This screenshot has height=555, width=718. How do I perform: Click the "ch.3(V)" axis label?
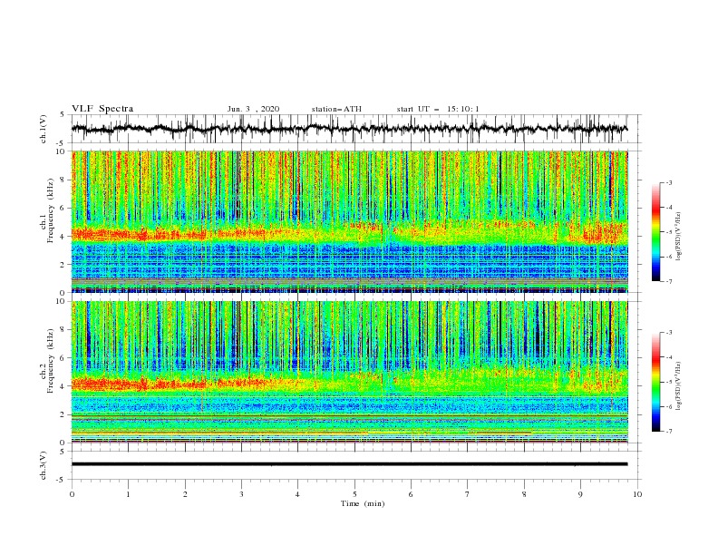44,465
